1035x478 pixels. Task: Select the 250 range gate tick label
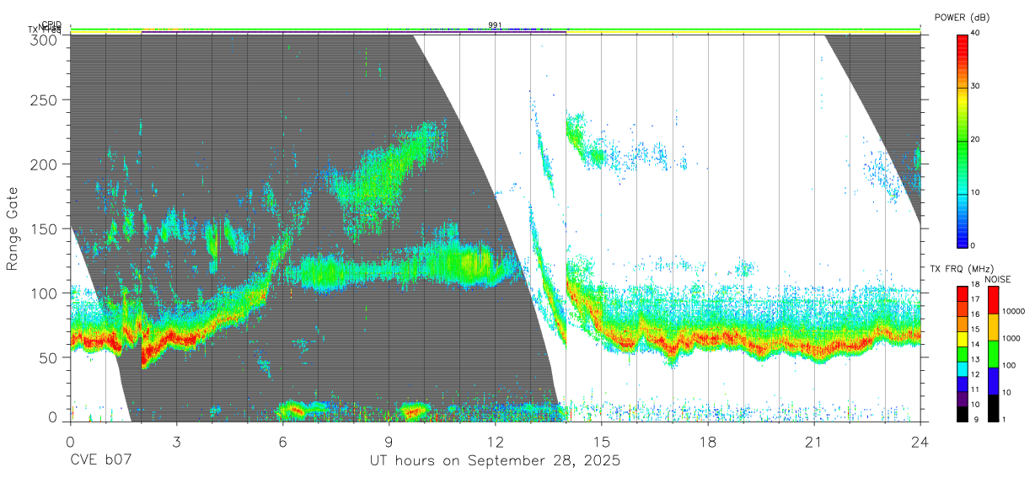click(44, 99)
